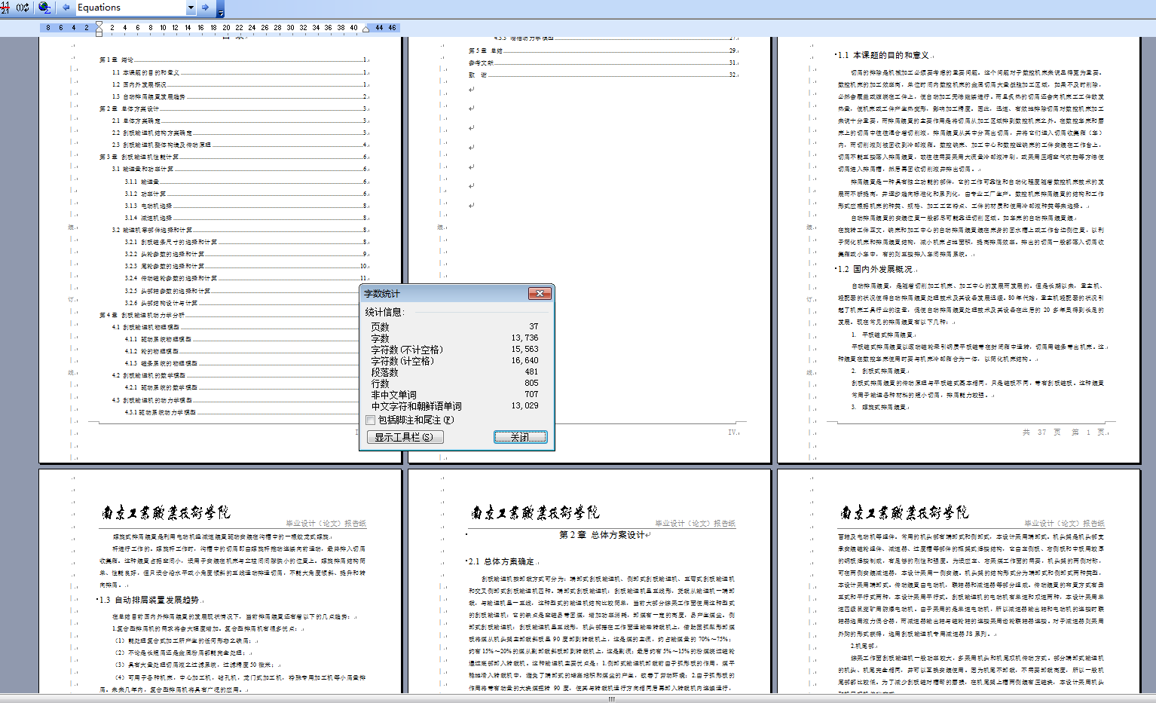Click the 显示工具栏 button
1156x703 pixels.
pos(405,437)
